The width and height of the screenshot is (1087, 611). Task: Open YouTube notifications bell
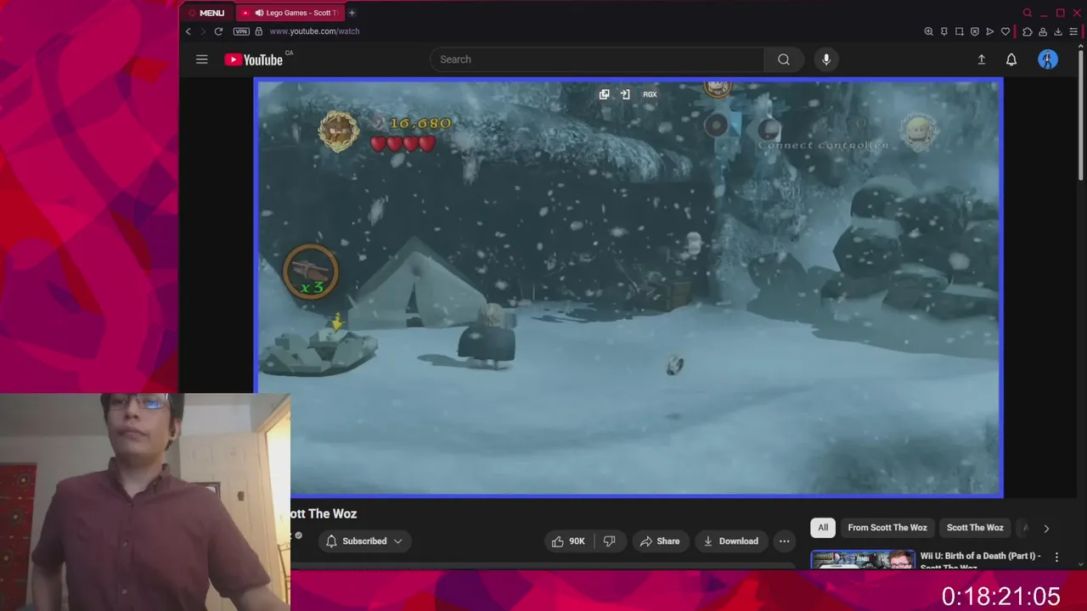(x=1011, y=59)
